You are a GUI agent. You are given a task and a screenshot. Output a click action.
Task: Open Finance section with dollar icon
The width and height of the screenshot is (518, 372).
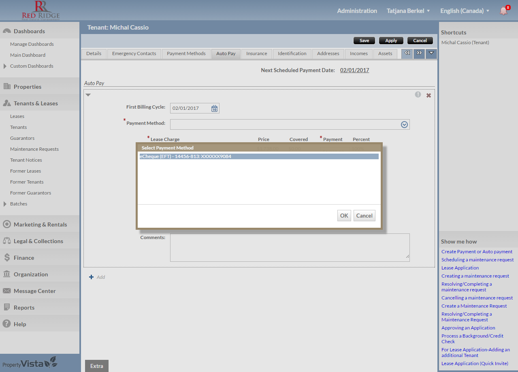[x=24, y=258]
